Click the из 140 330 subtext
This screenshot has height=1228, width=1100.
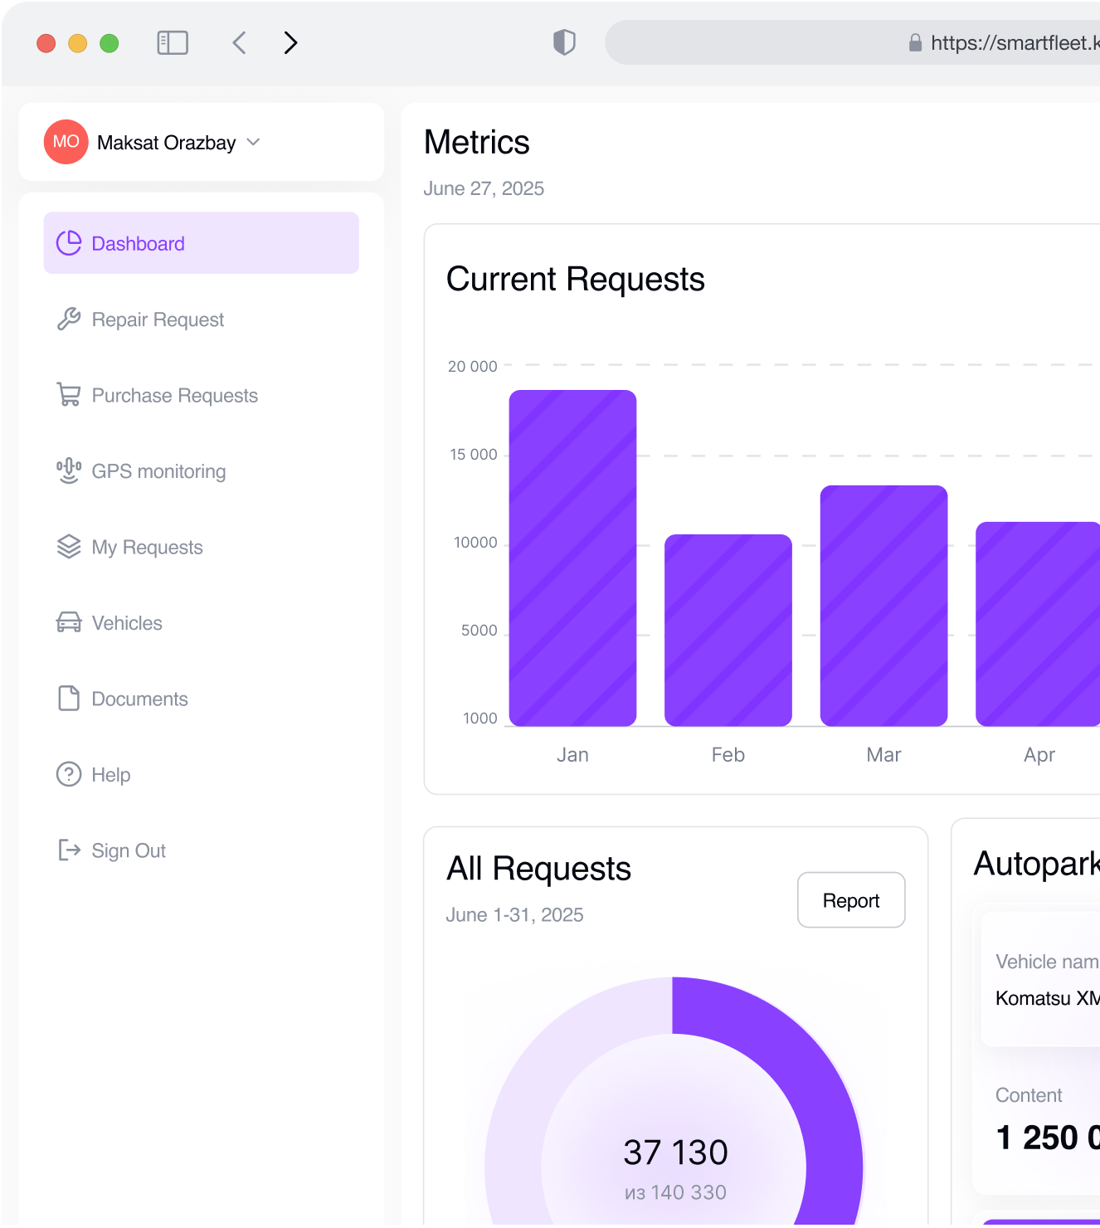coord(675,1192)
